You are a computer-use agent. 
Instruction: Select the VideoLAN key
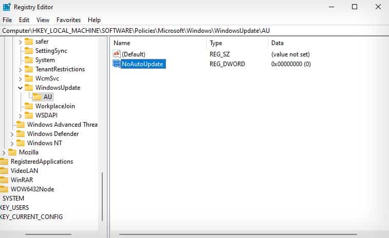pos(24,171)
